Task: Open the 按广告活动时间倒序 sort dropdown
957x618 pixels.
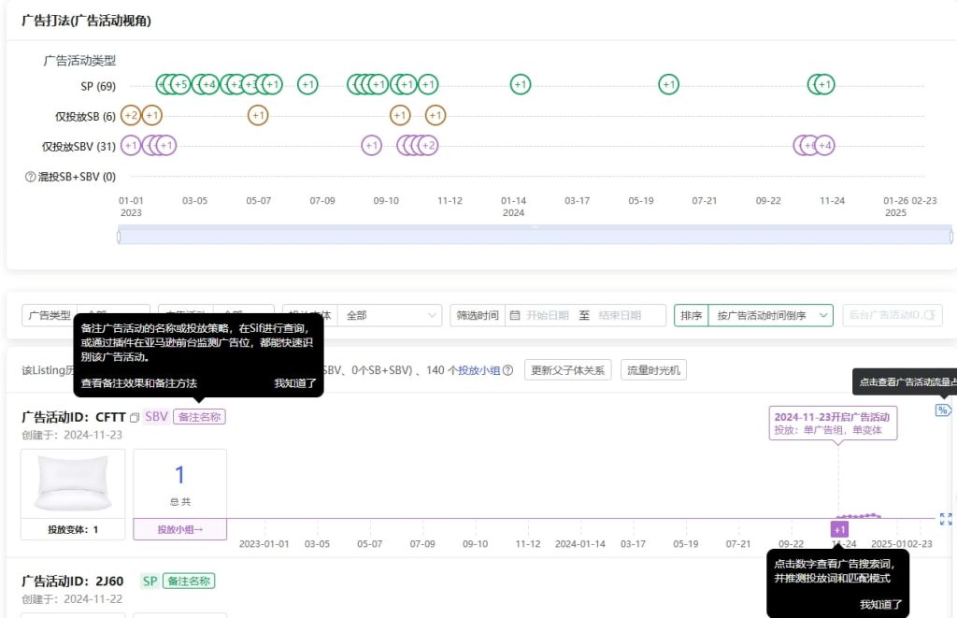Action: (x=770, y=316)
